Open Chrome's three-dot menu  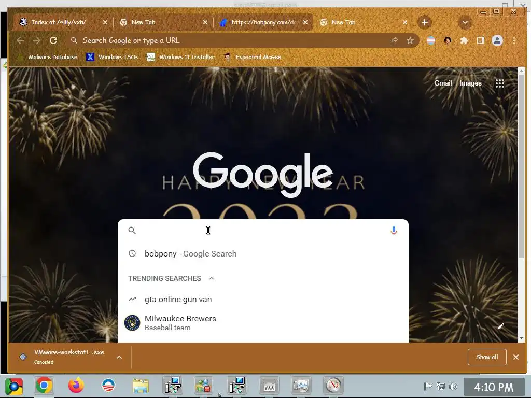point(514,40)
